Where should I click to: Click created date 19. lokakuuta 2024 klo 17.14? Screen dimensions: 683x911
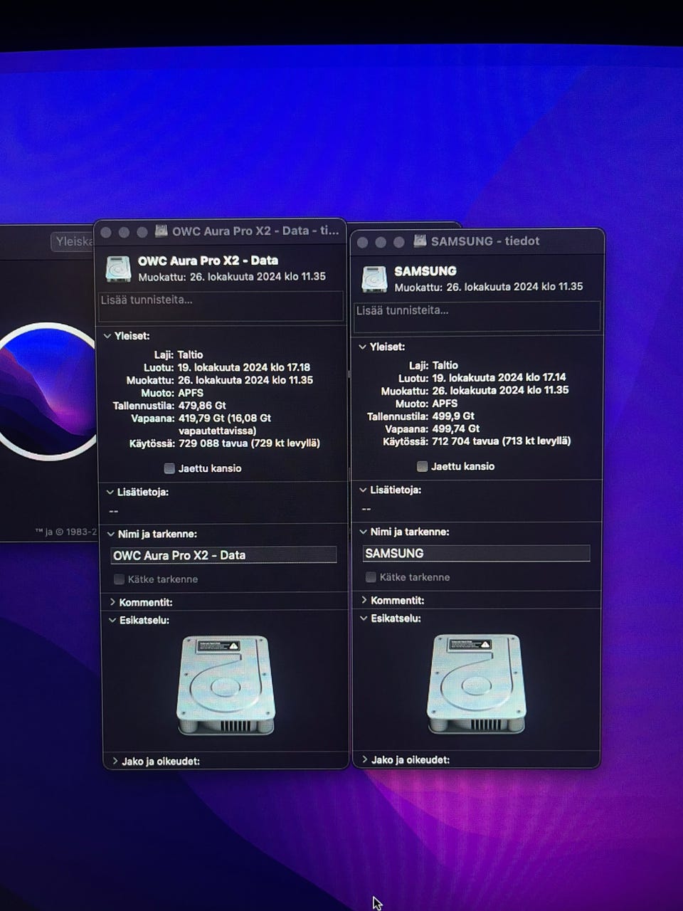coord(499,377)
